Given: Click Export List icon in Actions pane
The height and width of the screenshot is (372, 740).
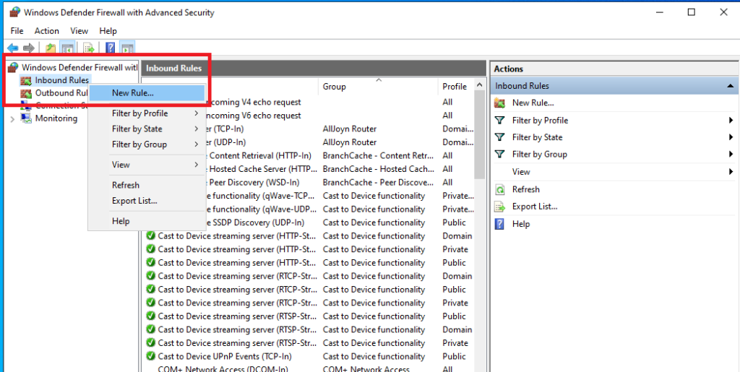Looking at the screenshot, I should click(499, 207).
